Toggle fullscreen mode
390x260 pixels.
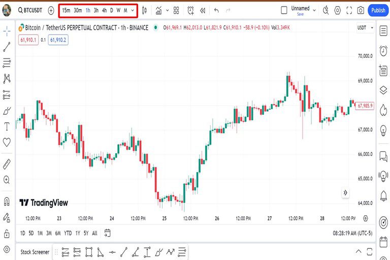(349, 11)
